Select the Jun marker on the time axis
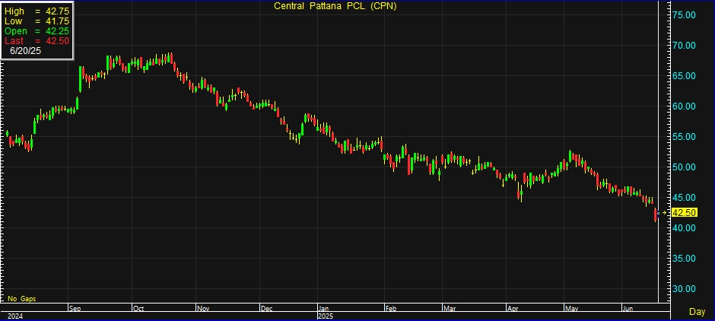Viewport: 715px width, 321px height. [628, 309]
